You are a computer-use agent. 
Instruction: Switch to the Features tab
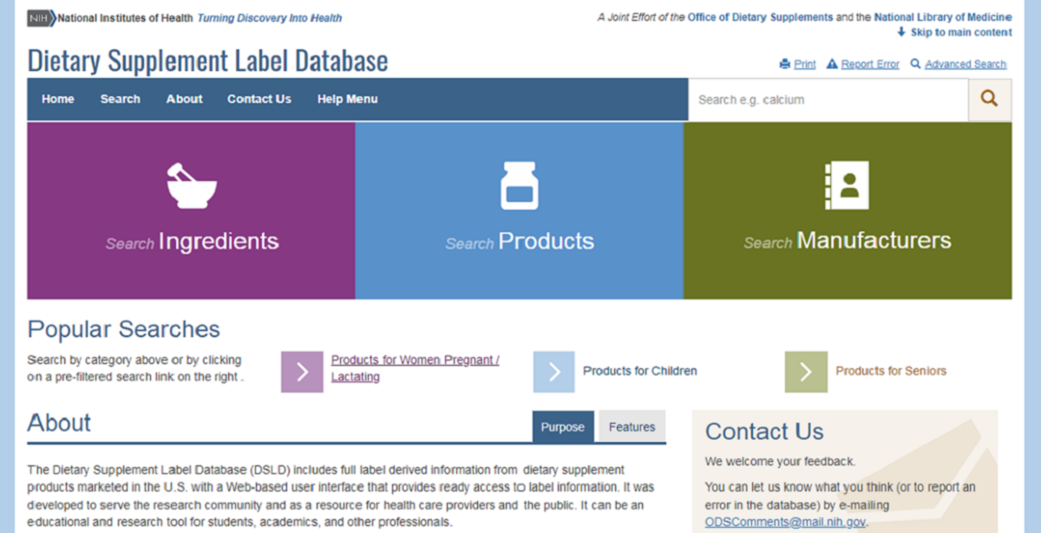[x=632, y=427]
